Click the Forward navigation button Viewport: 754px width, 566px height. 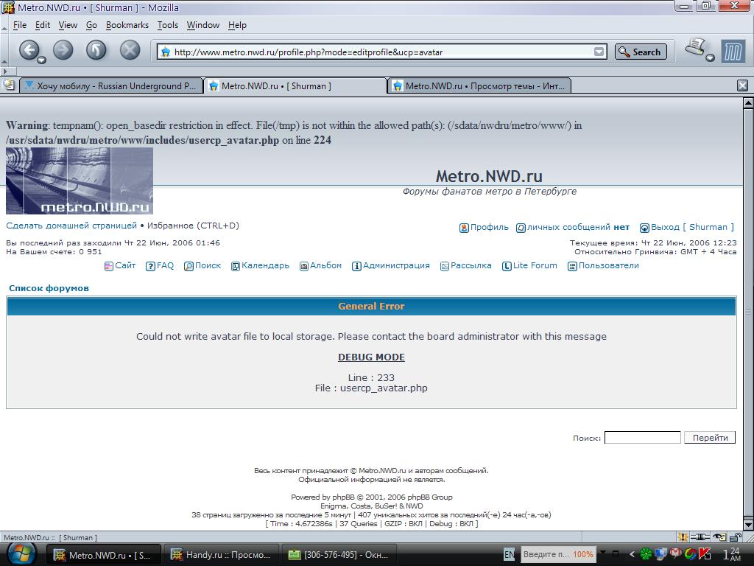tap(63, 50)
